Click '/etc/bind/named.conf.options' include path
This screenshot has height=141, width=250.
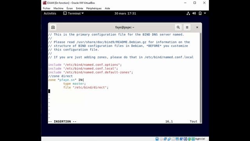click(91, 65)
